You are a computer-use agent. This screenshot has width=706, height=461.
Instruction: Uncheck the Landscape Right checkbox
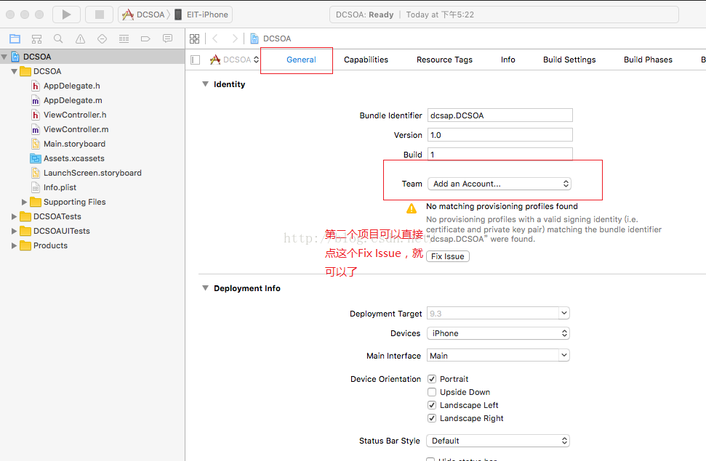point(432,418)
